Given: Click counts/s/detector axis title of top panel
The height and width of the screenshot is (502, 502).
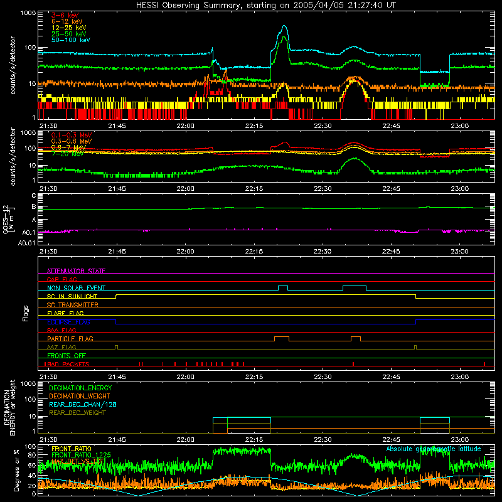Looking at the screenshot, I should pyautogui.click(x=13, y=65).
